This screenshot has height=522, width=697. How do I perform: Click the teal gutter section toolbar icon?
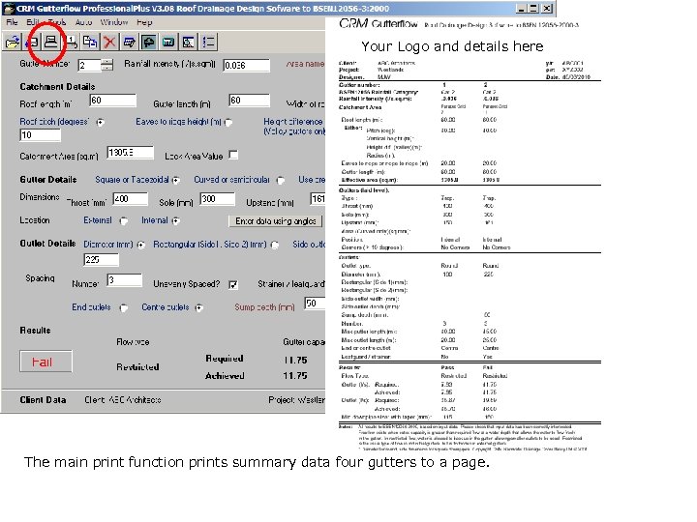pyautogui.click(x=168, y=43)
